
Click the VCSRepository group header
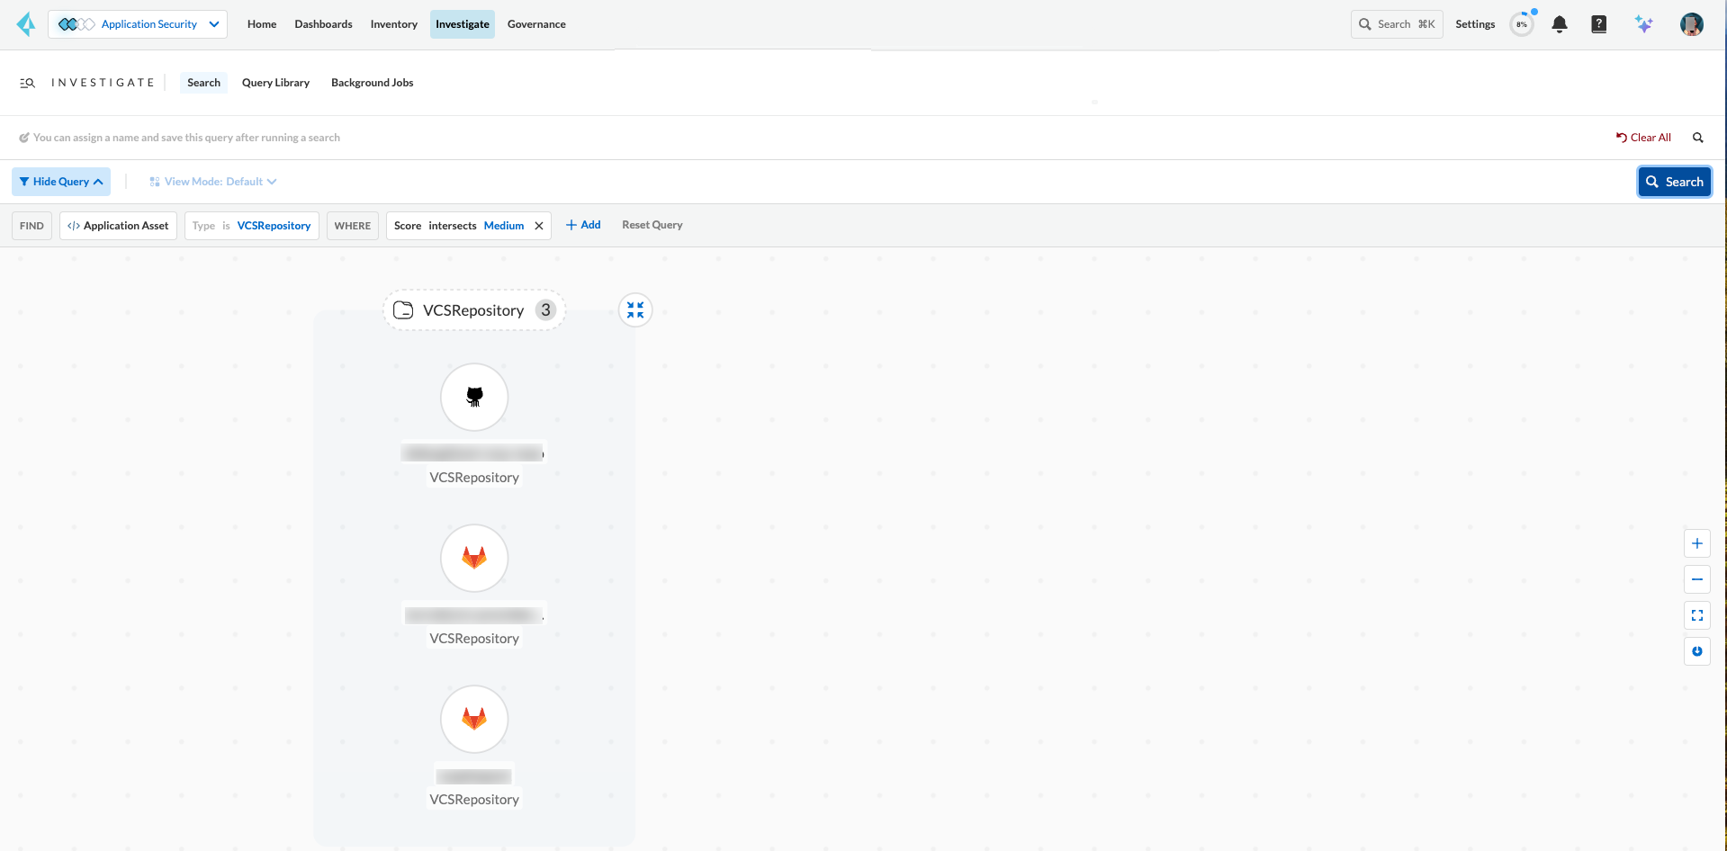tap(473, 310)
